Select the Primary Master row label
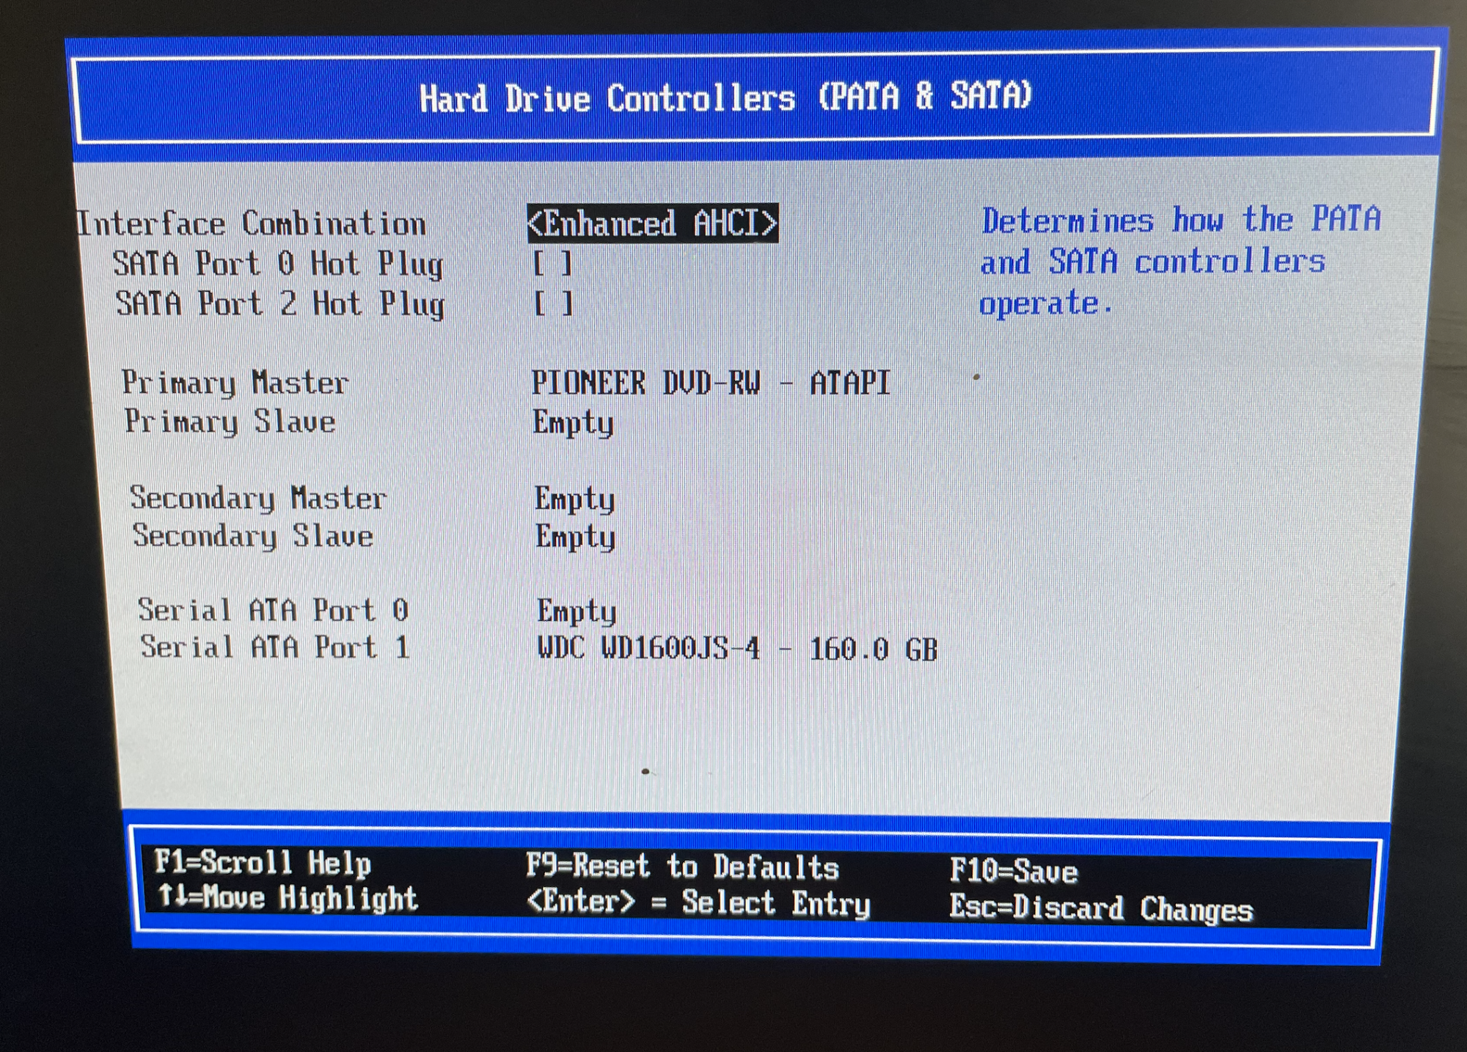The image size is (1467, 1052). pyautogui.click(x=235, y=383)
